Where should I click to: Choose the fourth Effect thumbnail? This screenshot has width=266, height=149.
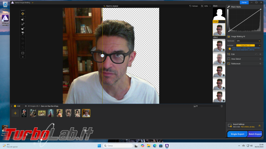click(x=219, y=83)
